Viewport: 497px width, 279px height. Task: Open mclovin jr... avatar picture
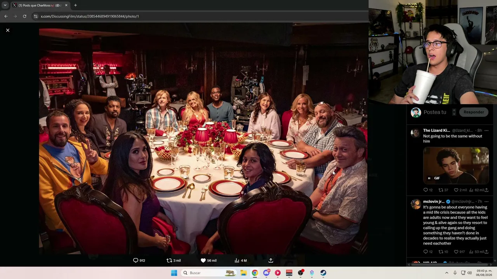pyautogui.click(x=416, y=204)
